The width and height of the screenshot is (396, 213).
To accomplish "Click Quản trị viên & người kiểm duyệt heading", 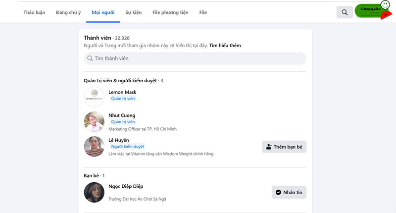I will point(123,81).
